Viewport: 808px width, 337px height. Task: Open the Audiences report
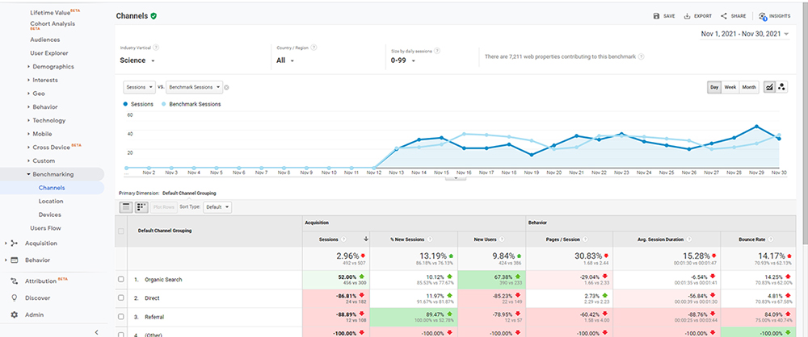pyautogui.click(x=44, y=40)
